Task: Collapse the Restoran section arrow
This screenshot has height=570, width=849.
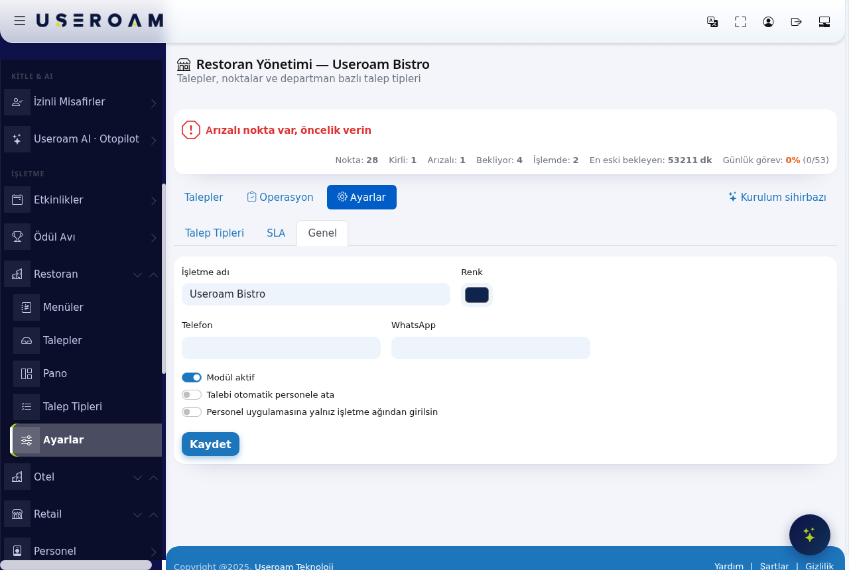Action: (x=153, y=274)
